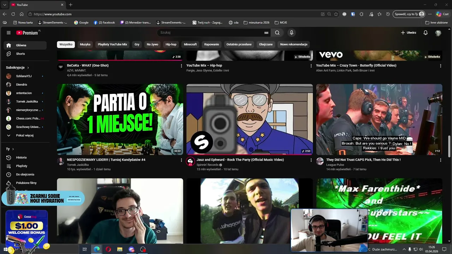The image size is (452, 254).
Task: Click the magnifier search button
Action: coord(277,32)
